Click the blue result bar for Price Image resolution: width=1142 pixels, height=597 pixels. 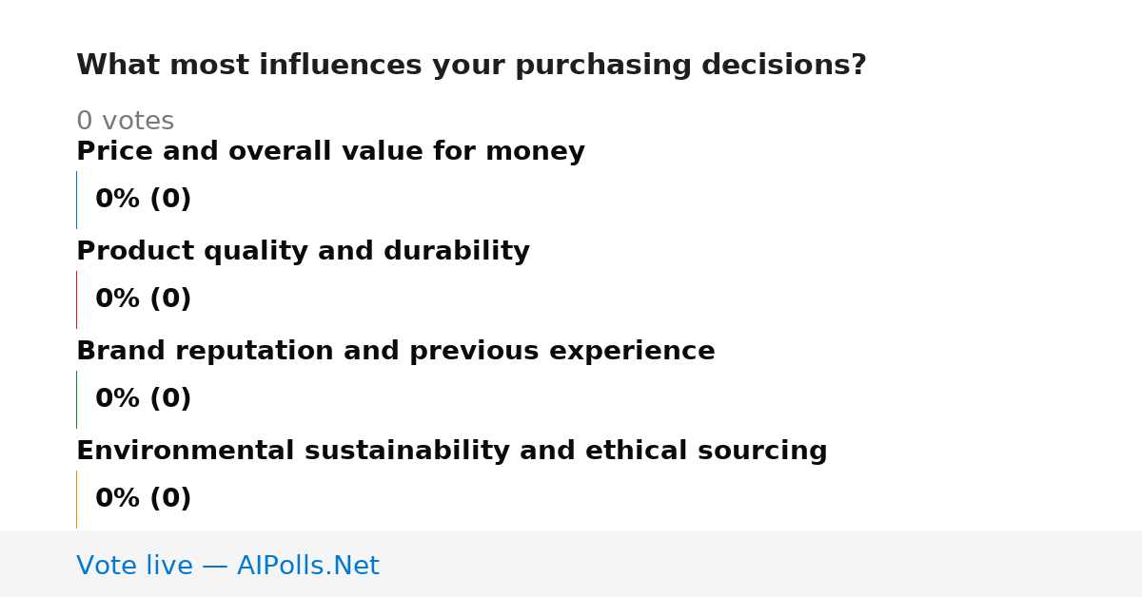[76, 200]
